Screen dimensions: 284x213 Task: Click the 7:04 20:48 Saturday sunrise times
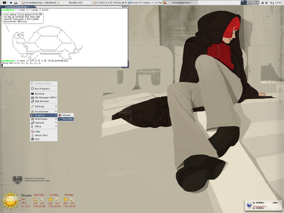[x=39, y=207]
